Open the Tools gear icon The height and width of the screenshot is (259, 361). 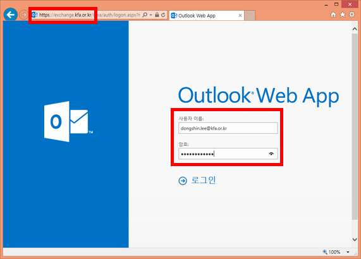click(352, 15)
